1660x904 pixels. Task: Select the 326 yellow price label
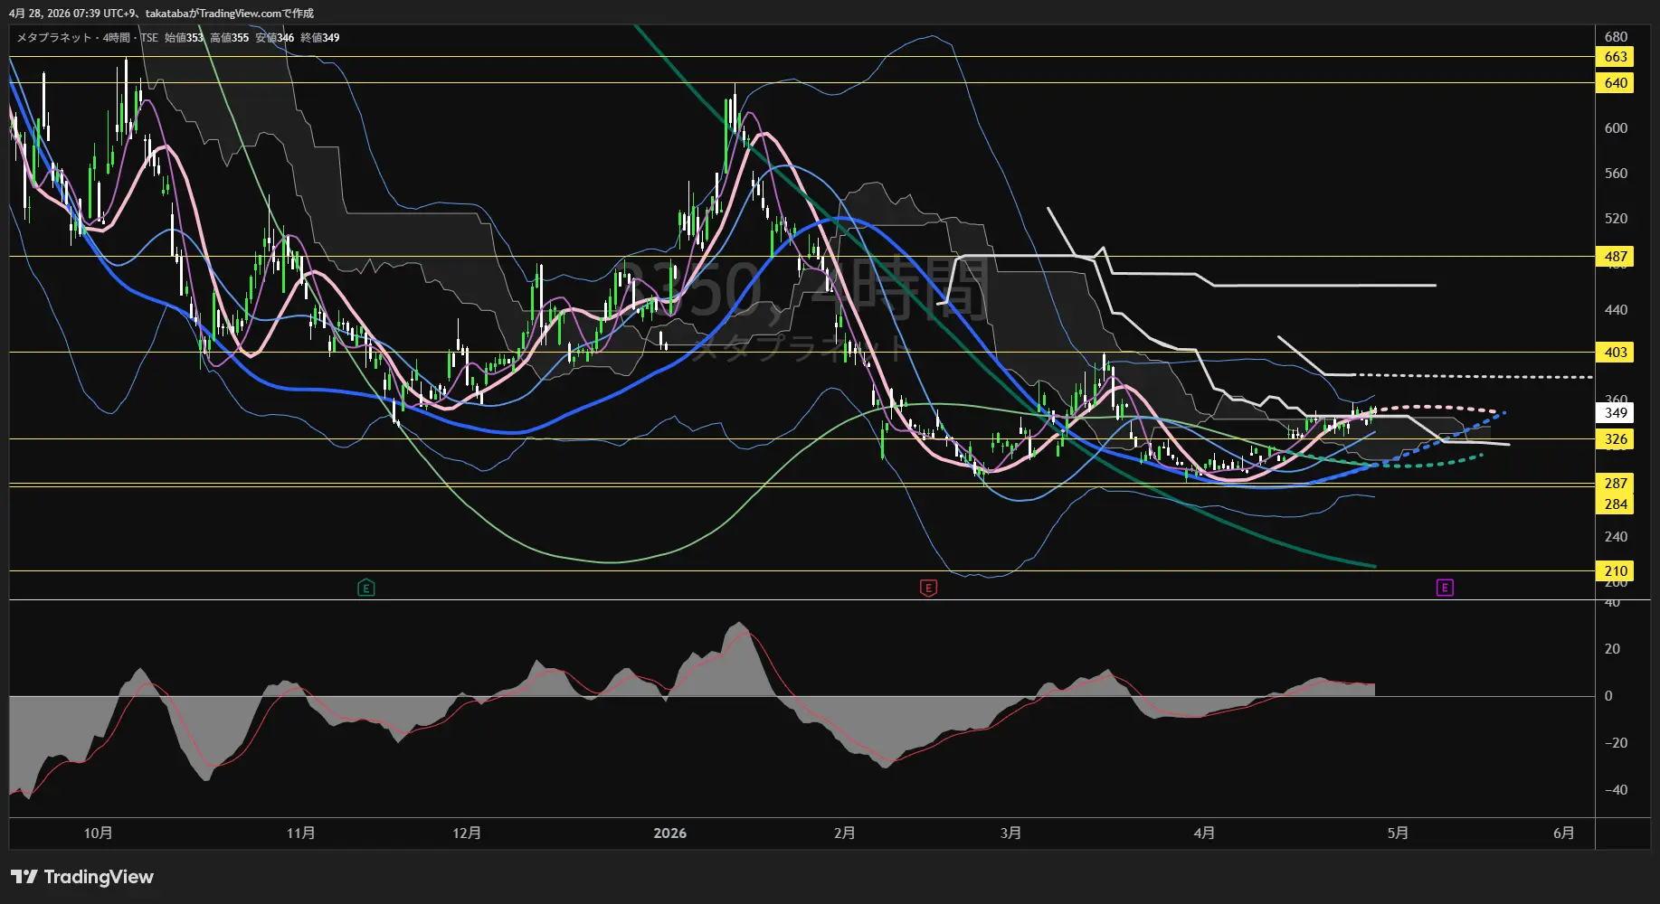1616,439
